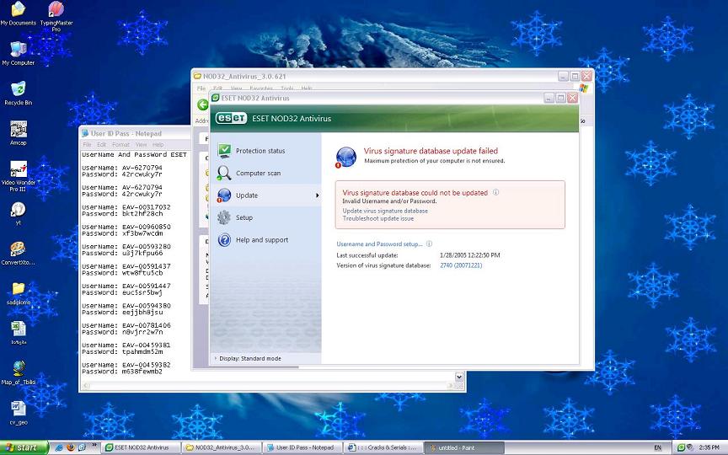Click the 2740 (20071221) version link
The height and width of the screenshot is (455, 728).
[x=461, y=265]
